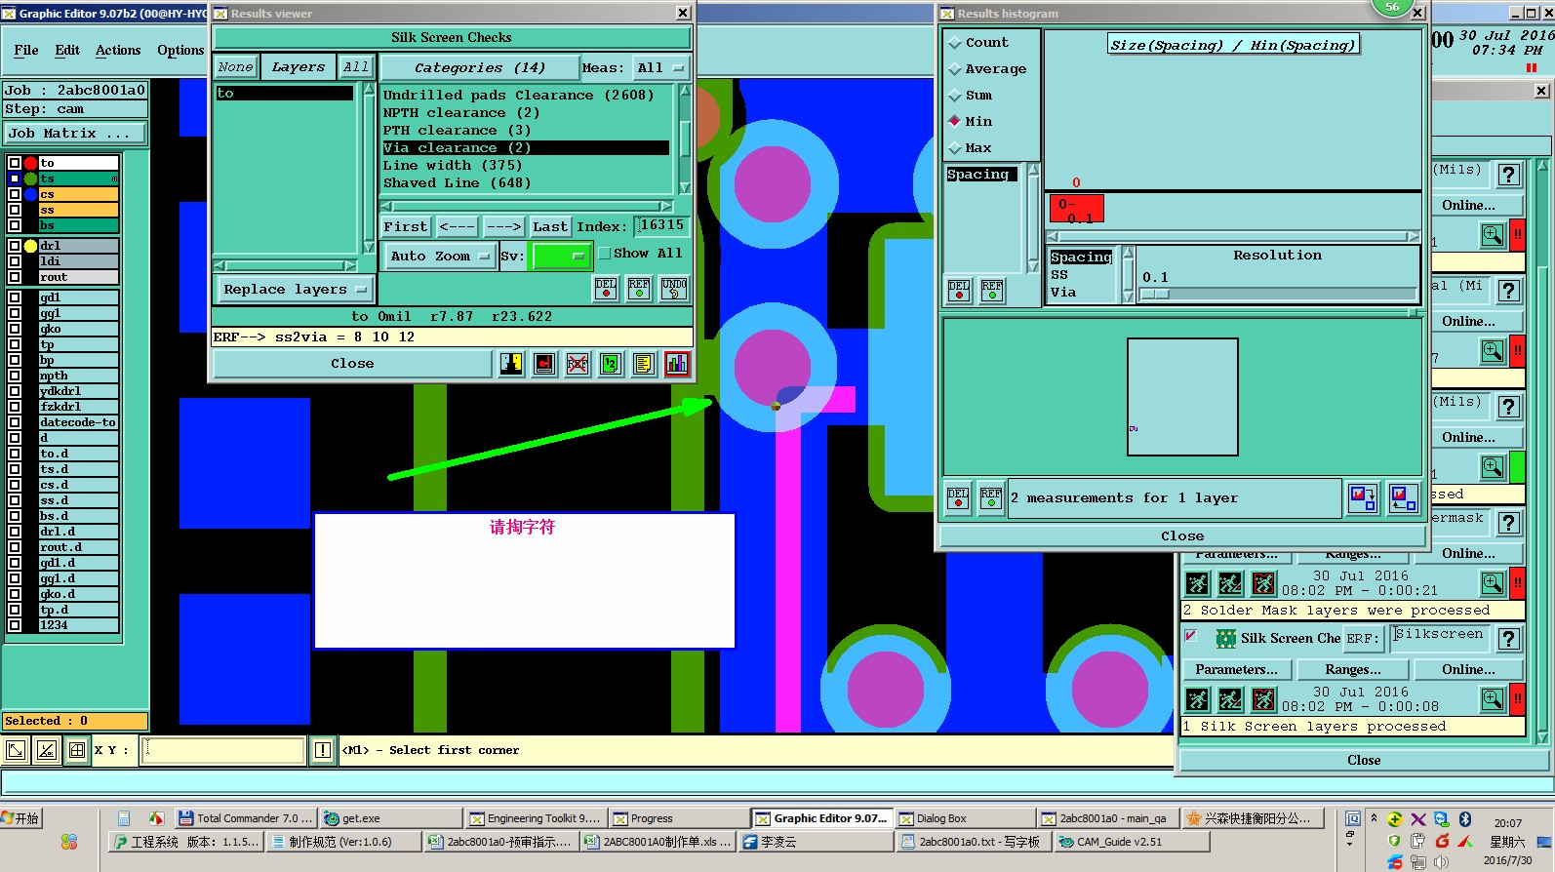Switch to Total Commander in taskbar

click(x=244, y=818)
